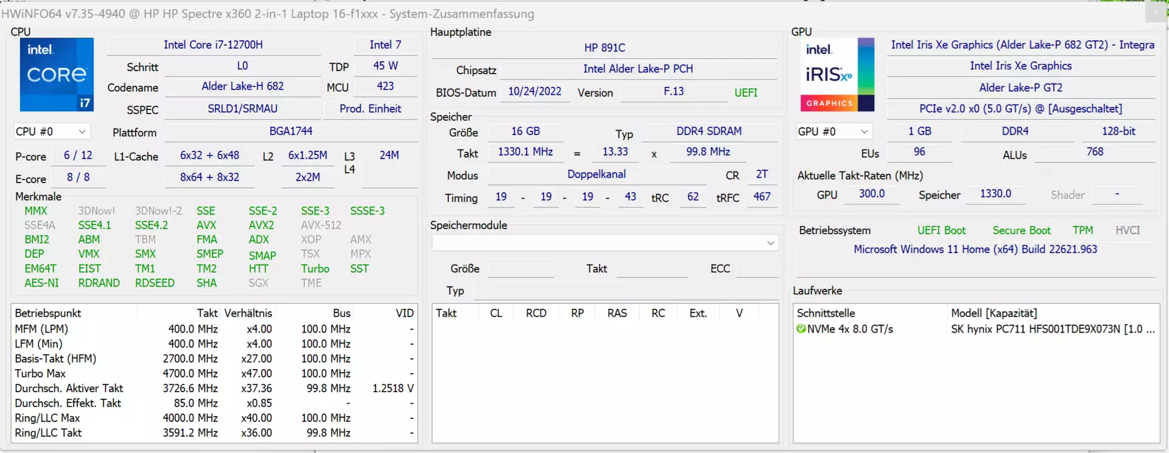The width and height of the screenshot is (1169, 453).
Task: Open the GPU #0 selector dropdown
Action: (x=834, y=131)
